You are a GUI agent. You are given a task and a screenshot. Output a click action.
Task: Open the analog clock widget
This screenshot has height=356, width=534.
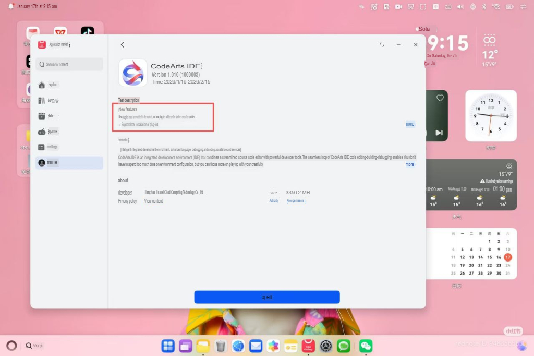click(x=491, y=115)
